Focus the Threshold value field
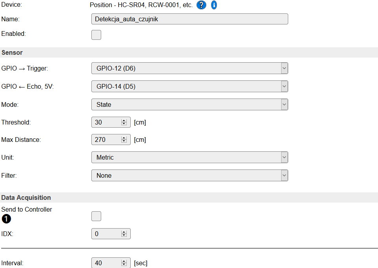 tap(106, 122)
